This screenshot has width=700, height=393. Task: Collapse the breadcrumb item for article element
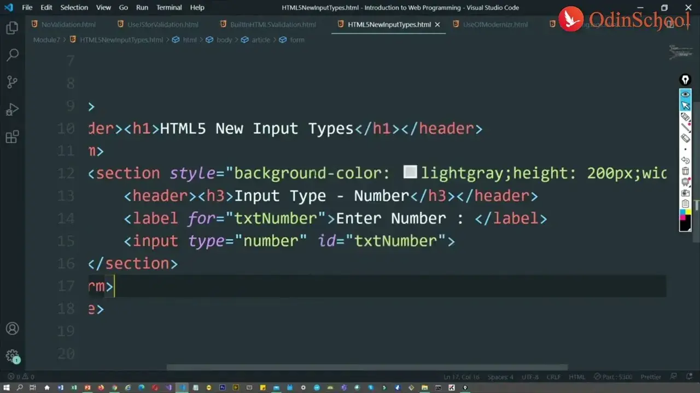coord(261,39)
